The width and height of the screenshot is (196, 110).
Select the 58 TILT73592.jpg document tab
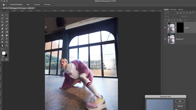pyautogui.click(x=18, y=8)
